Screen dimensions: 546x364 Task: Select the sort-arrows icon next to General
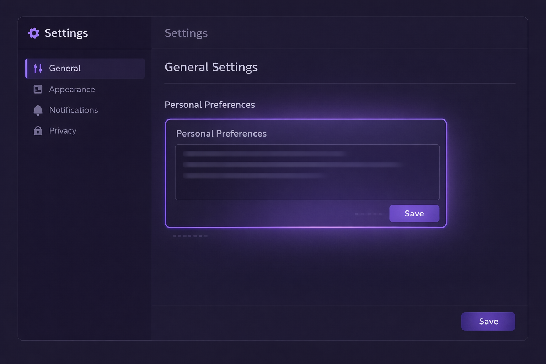[x=37, y=68]
